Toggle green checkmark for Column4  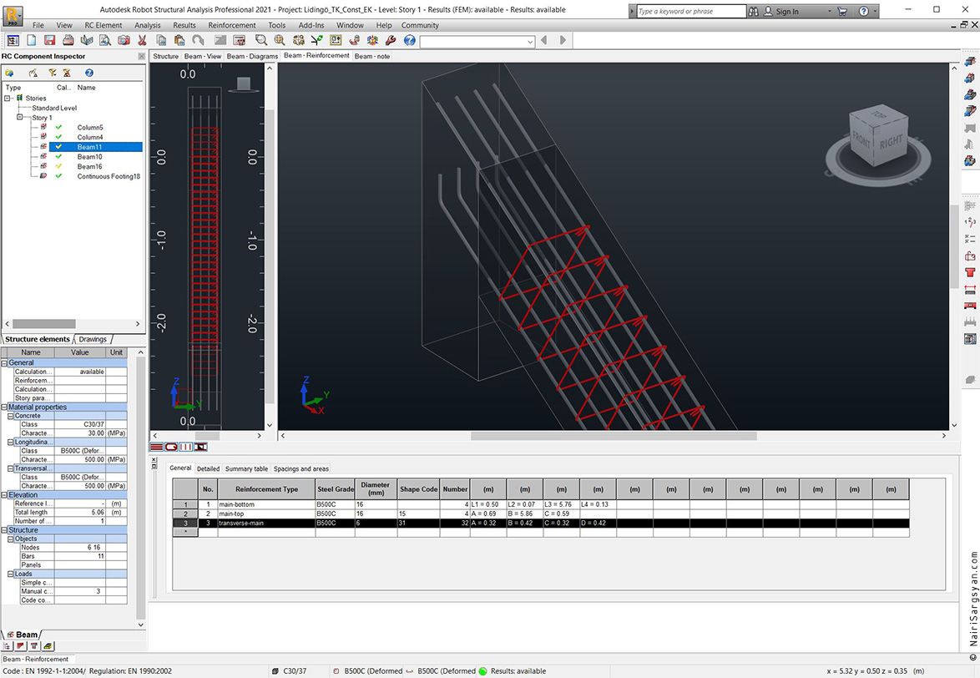tap(58, 137)
